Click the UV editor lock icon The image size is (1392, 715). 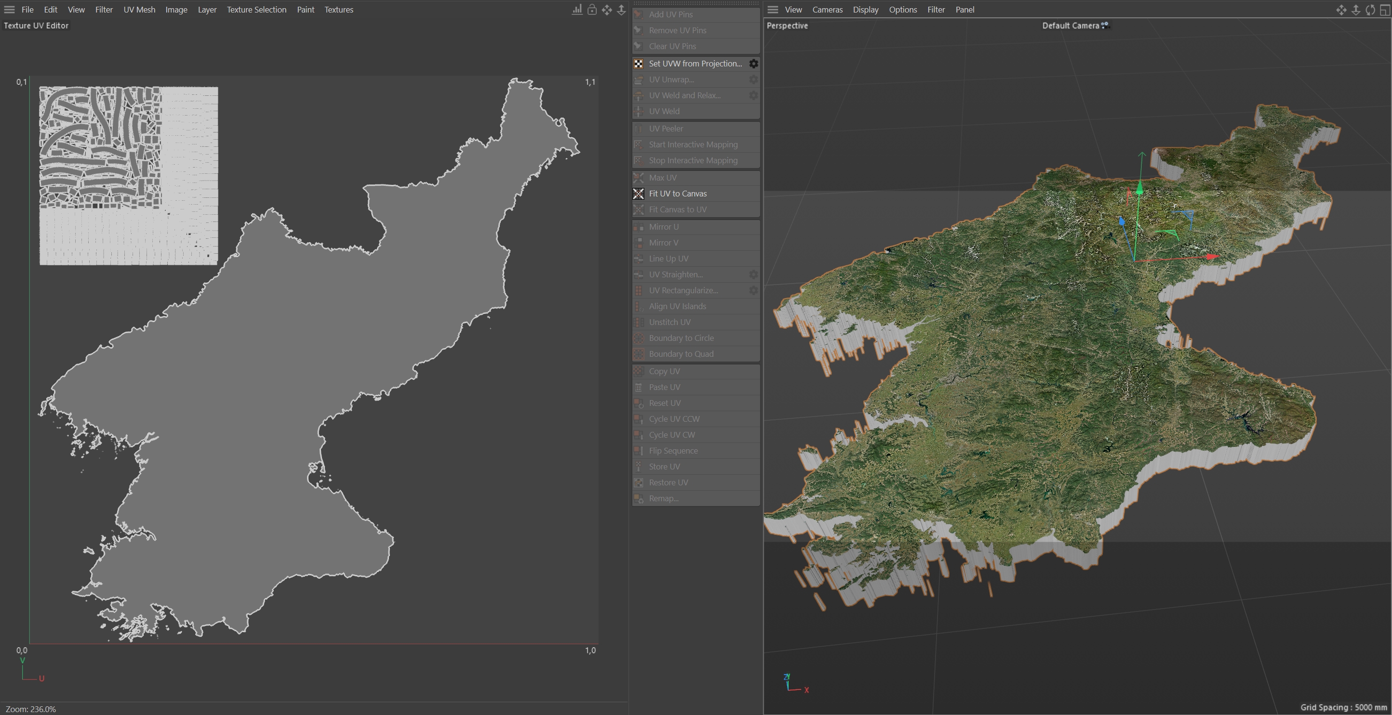(592, 10)
